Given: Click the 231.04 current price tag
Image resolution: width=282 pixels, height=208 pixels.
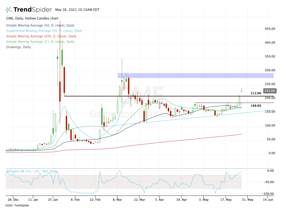Looking at the screenshot, I should pos(269,91).
